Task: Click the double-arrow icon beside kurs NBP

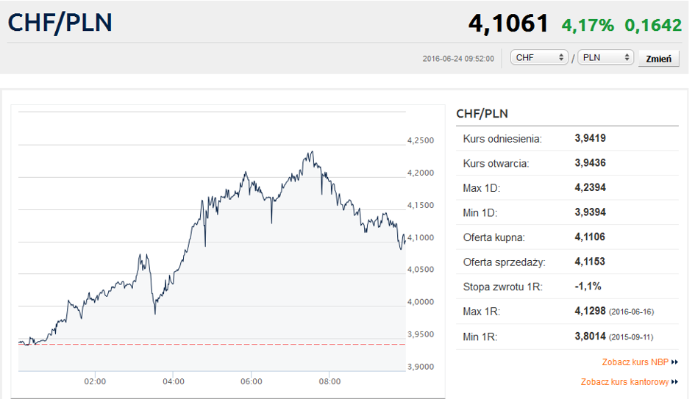Action: pos(674,362)
